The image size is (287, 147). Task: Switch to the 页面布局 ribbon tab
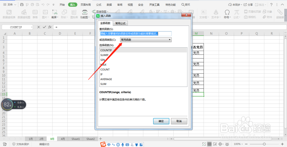pos(86,5)
